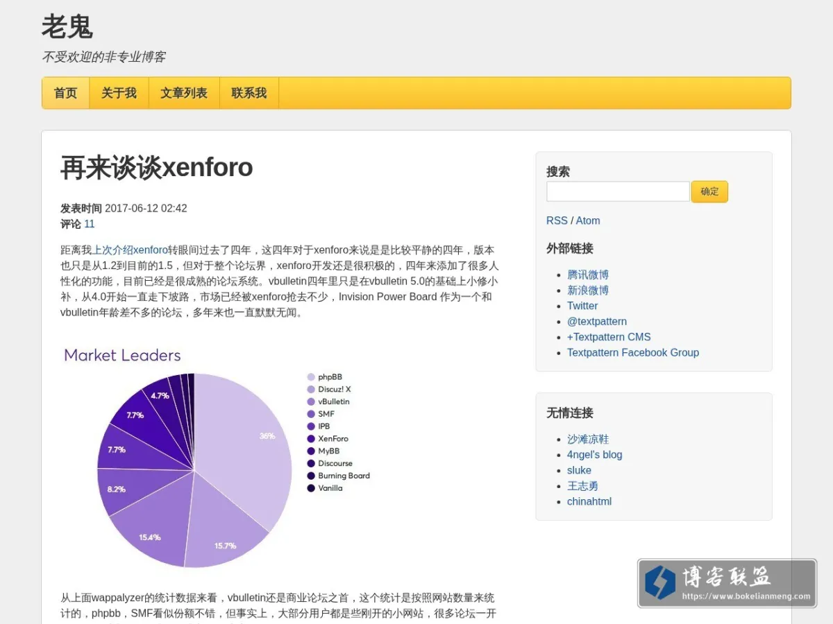
Task: Open the Twitter link in sidebar
Action: (582, 306)
